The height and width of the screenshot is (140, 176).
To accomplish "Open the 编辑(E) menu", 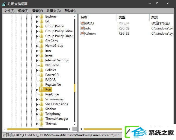I will tap(23, 11).
